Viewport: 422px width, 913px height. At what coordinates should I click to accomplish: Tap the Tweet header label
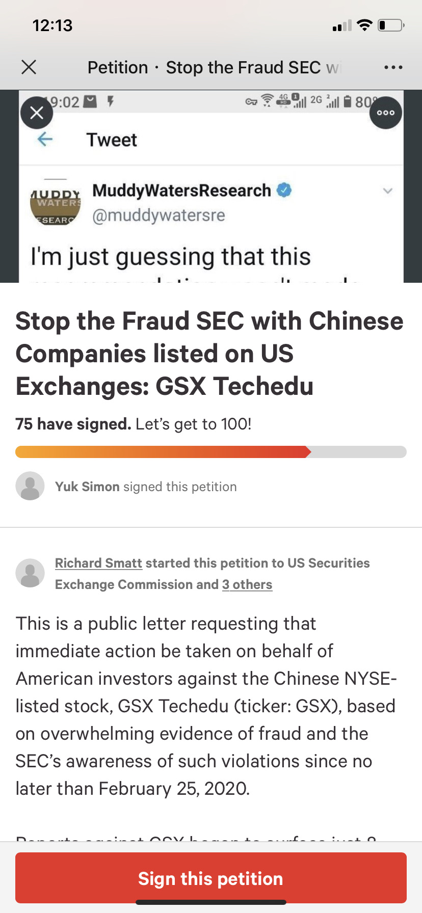point(112,140)
